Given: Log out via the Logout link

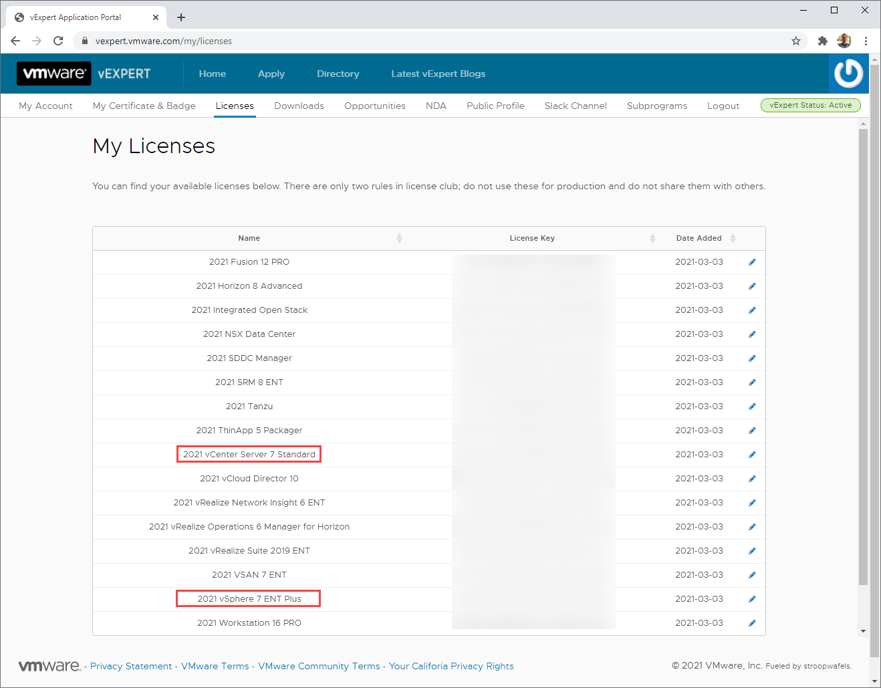Looking at the screenshot, I should click(723, 106).
